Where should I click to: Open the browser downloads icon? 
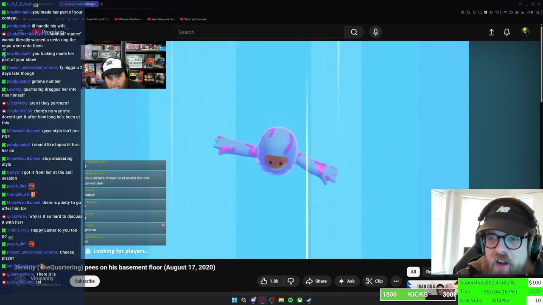pos(522,12)
